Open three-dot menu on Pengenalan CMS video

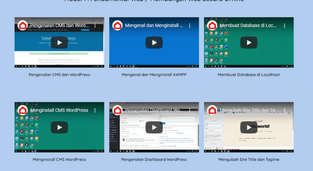tap(95, 25)
